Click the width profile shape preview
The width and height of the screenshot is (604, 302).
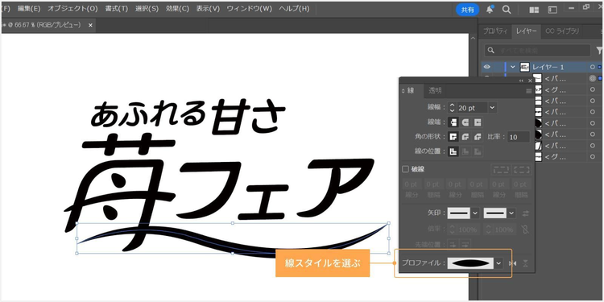[471, 263]
